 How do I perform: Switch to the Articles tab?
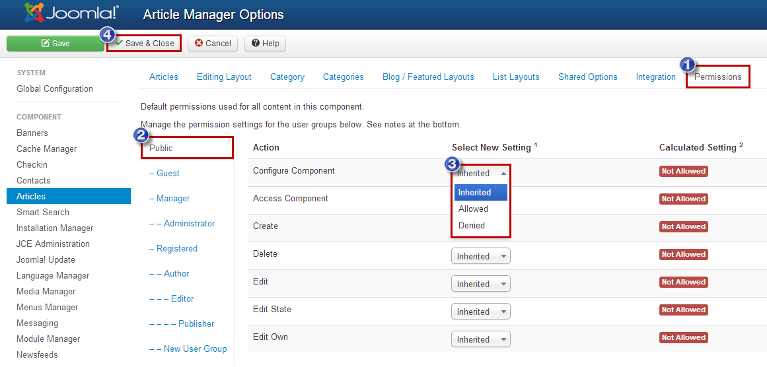164,77
